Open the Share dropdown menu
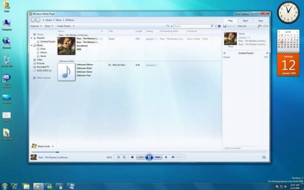304x190 pixels. click(49, 26)
